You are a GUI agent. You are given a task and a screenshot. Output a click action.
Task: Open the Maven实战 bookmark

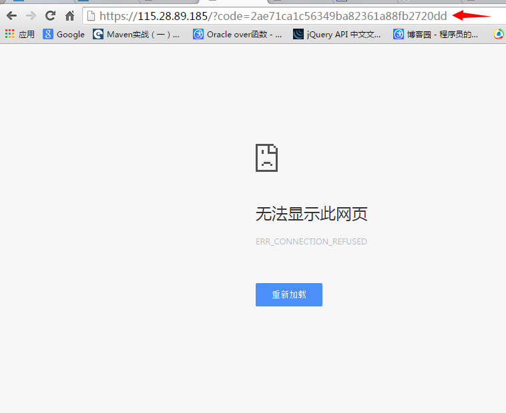click(137, 35)
